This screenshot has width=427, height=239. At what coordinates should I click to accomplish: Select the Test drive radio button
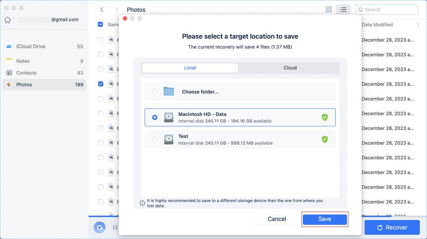(x=155, y=140)
